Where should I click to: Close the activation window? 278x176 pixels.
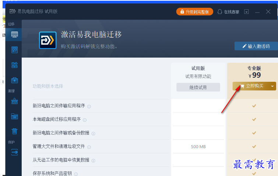268,12
